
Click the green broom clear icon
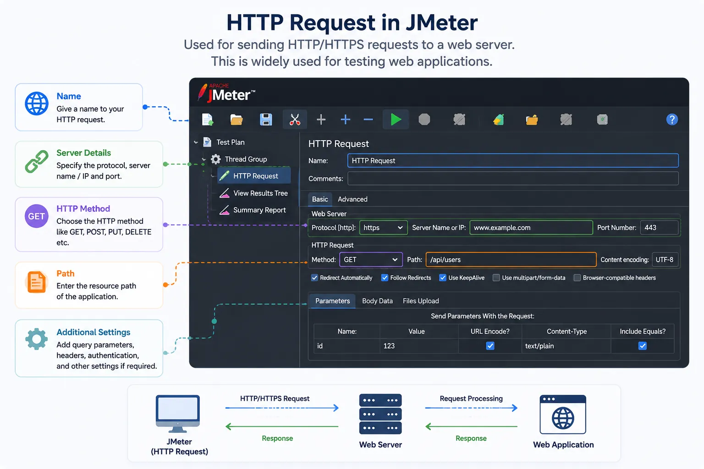click(499, 120)
